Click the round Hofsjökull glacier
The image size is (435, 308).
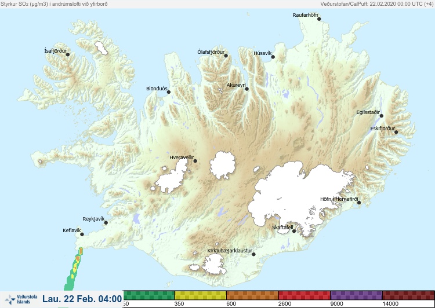[223, 165]
